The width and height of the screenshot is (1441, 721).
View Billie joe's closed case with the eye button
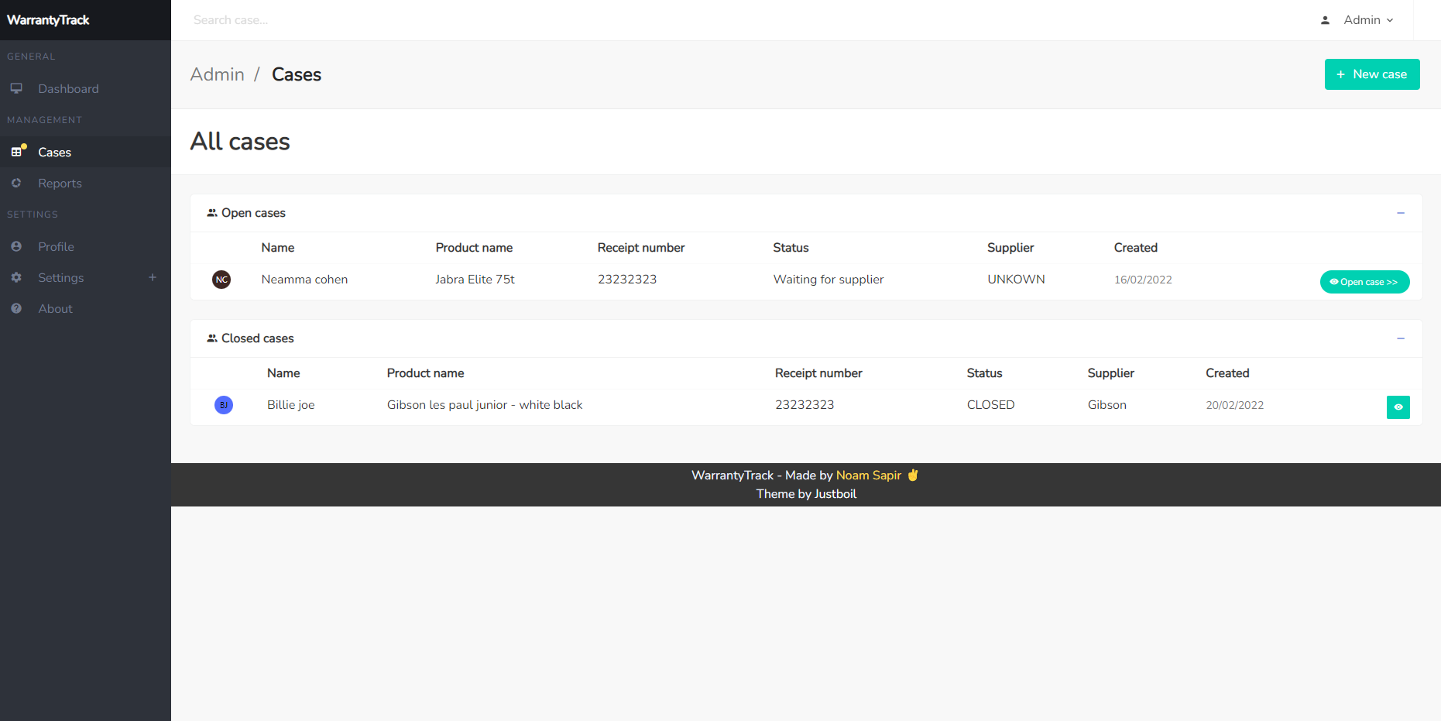1398,407
